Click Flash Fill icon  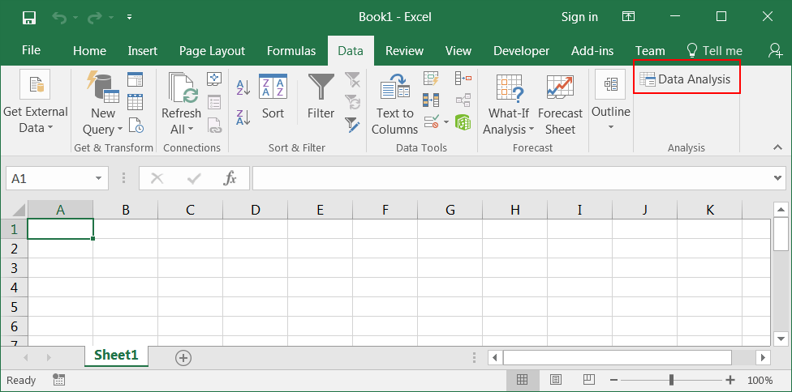click(x=432, y=79)
